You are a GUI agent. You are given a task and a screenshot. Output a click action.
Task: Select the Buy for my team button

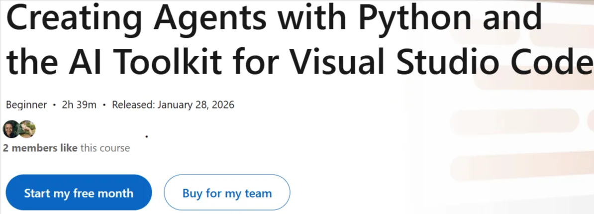pyautogui.click(x=227, y=193)
